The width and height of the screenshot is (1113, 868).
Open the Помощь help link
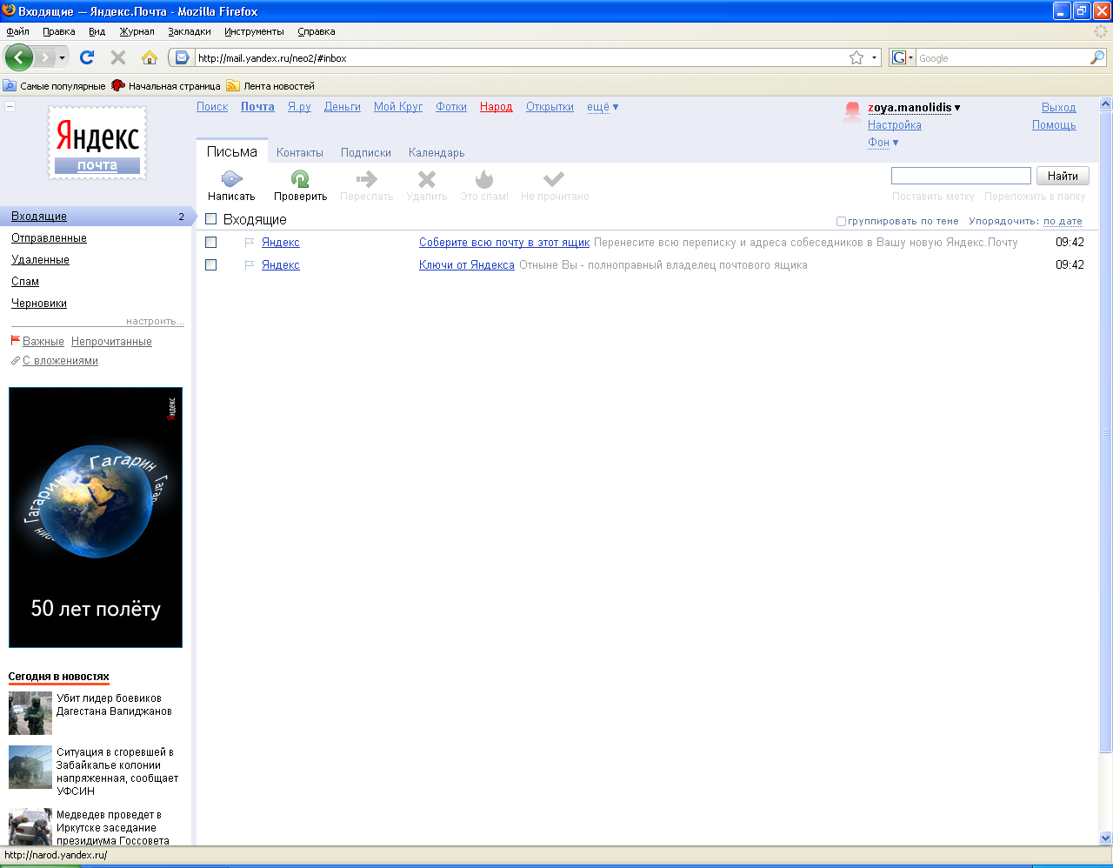coord(1054,125)
